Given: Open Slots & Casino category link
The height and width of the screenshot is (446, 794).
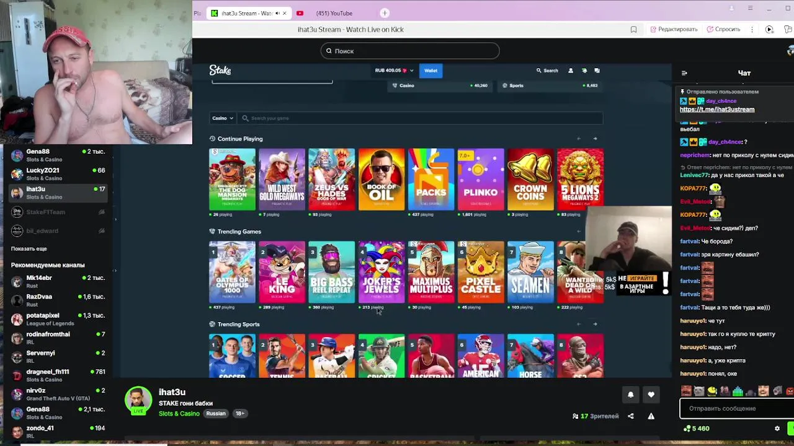Looking at the screenshot, I should [179, 414].
